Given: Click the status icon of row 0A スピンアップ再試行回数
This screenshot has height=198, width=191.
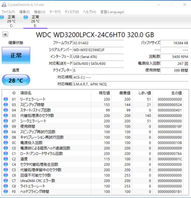Looking at the screenshot, I should pos(6,132).
